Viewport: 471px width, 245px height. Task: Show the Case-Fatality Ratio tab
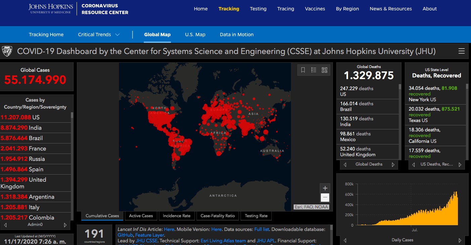tap(217, 216)
